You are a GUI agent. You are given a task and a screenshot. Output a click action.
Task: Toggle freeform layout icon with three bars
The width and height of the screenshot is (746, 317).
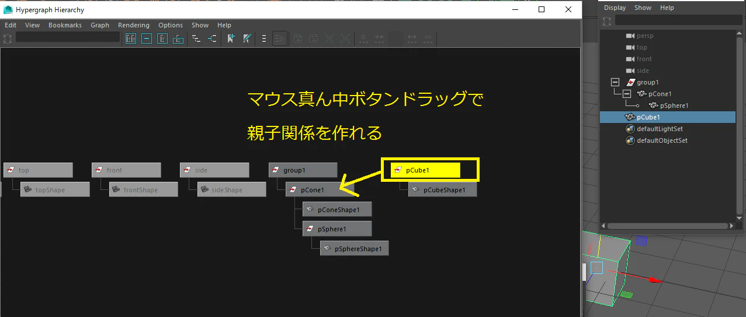pos(264,38)
